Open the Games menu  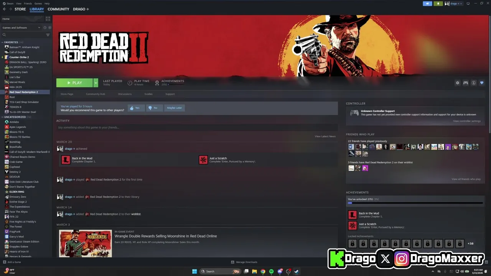click(x=38, y=3)
